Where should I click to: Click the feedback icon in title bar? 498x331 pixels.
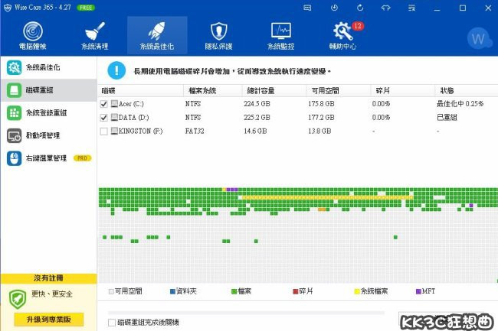pyautogui.click(x=307, y=8)
